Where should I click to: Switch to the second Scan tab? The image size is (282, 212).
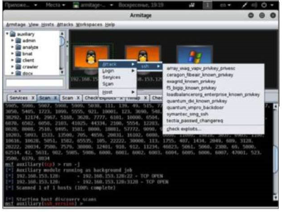(67, 98)
